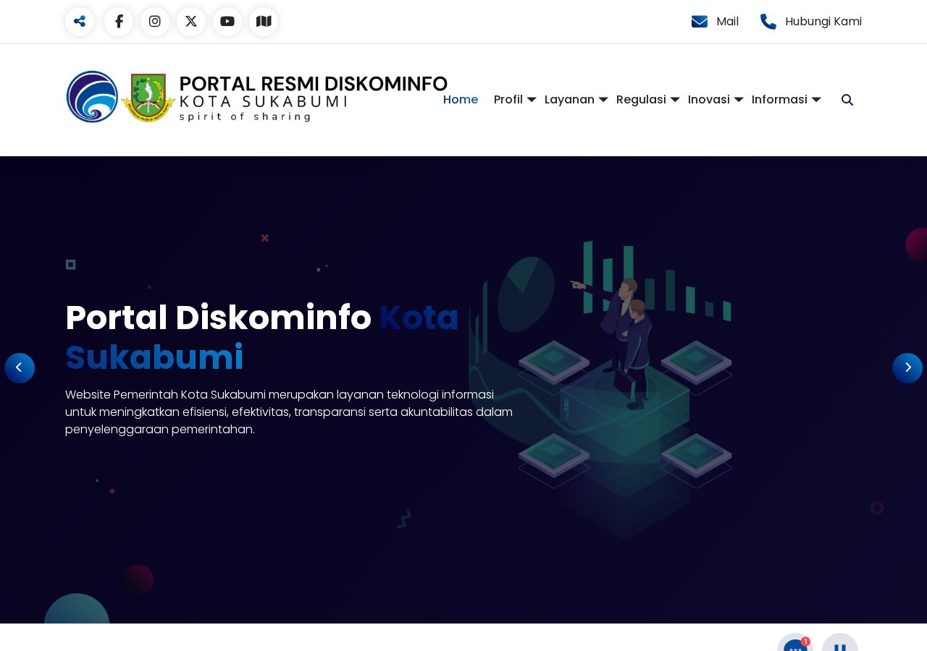
Task: Expand the Profil dropdown menu
Action: pyautogui.click(x=515, y=100)
